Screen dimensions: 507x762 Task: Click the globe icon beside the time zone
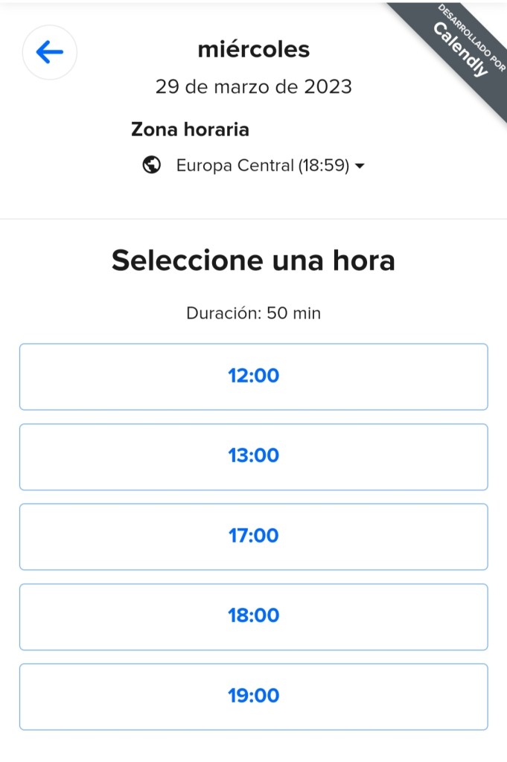[x=152, y=165]
